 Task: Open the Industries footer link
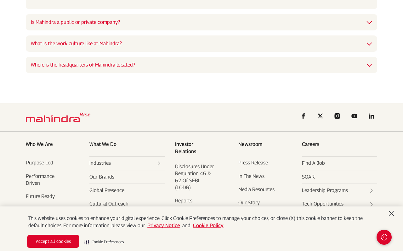pyautogui.click(x=100, y=163)
